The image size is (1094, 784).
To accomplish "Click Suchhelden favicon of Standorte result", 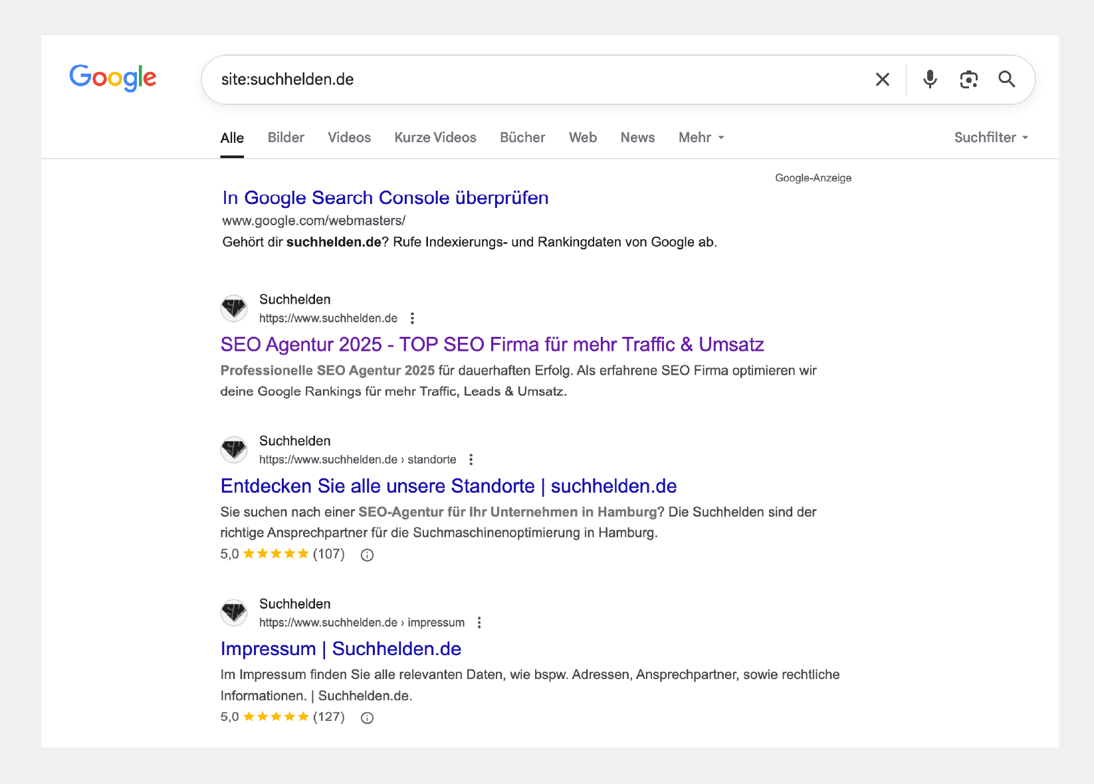I will click(x=234, y=450).
